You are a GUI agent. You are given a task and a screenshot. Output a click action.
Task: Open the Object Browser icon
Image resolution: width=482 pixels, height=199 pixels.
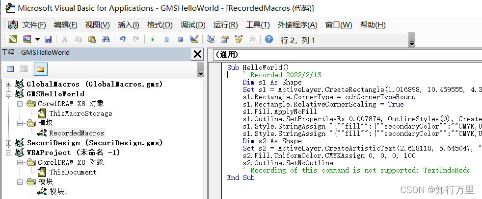point(239,39)
